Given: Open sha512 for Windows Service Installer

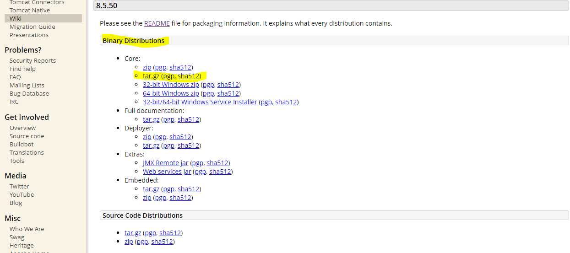Looking at the screenshot, I should coord(286,102).
